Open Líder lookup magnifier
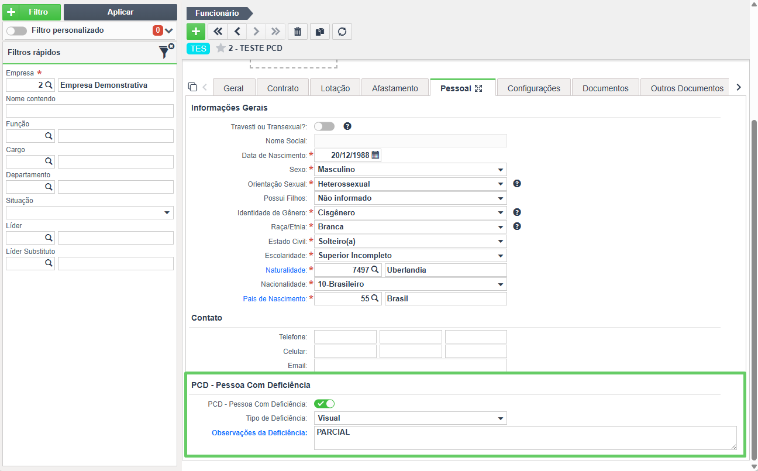This screenshot has height=471, width=758. coord(49,238)
